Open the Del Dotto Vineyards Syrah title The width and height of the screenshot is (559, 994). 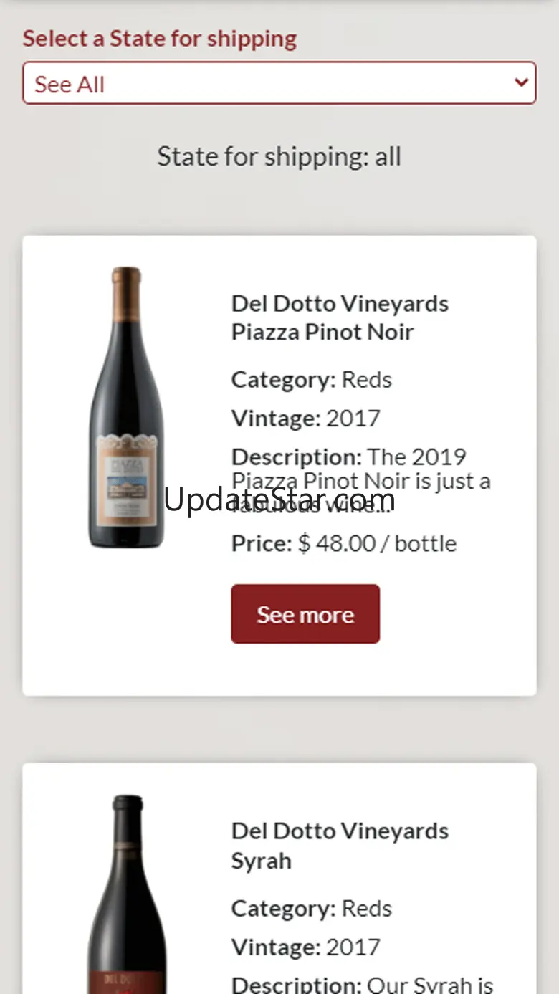(340, 846)
